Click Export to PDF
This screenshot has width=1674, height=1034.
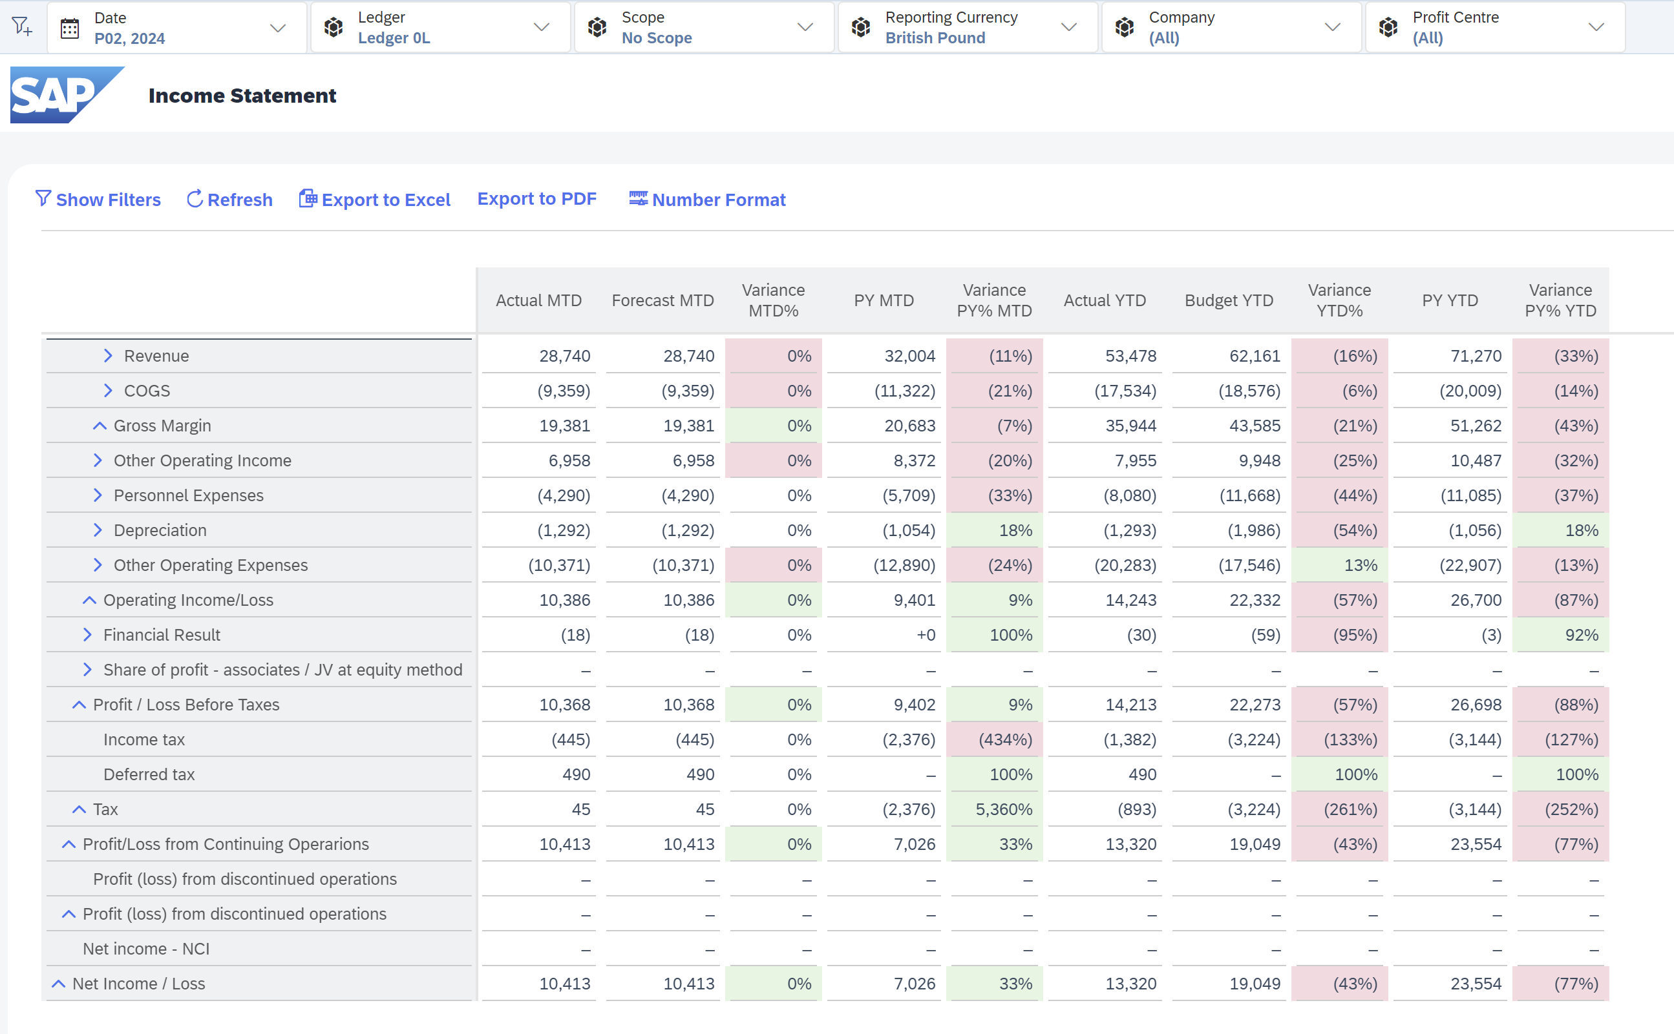pyautogui.click(x=537, y=199)
